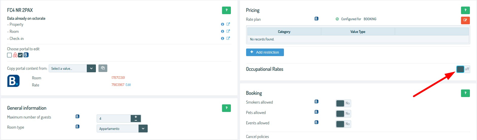
Task: Click the Edit link beside the Rate ID
Action: (x=128, y=85)
